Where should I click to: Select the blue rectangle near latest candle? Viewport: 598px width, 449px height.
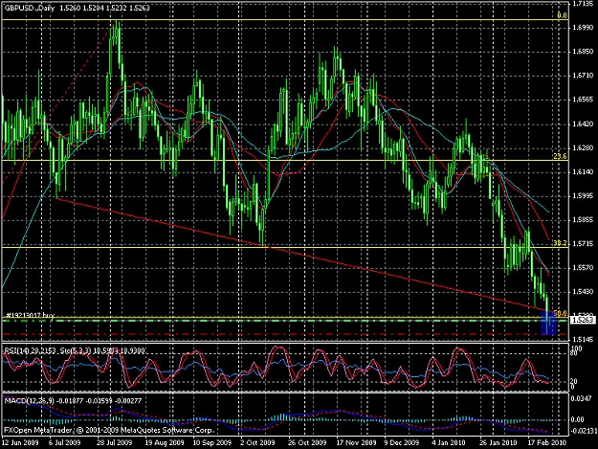pyautogui.click(x=549, y=323)
